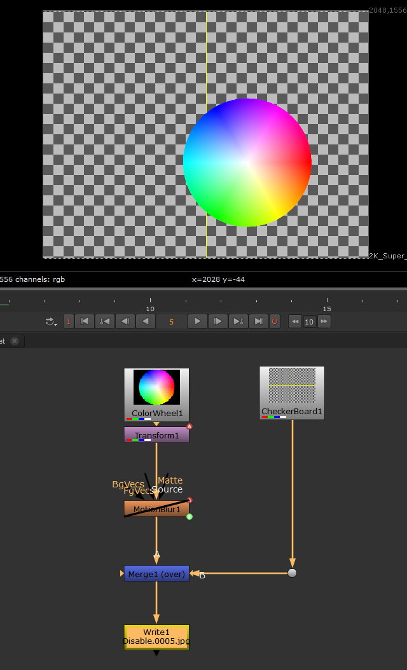Go to the next keyframe

pos(238,321)
